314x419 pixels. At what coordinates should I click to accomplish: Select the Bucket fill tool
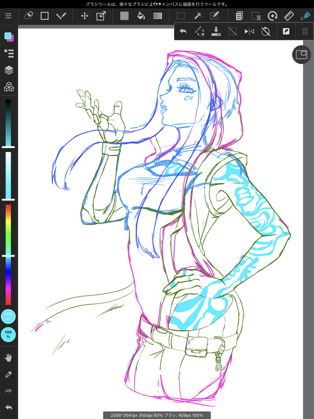pyautogui.click(x=141, y=16)
